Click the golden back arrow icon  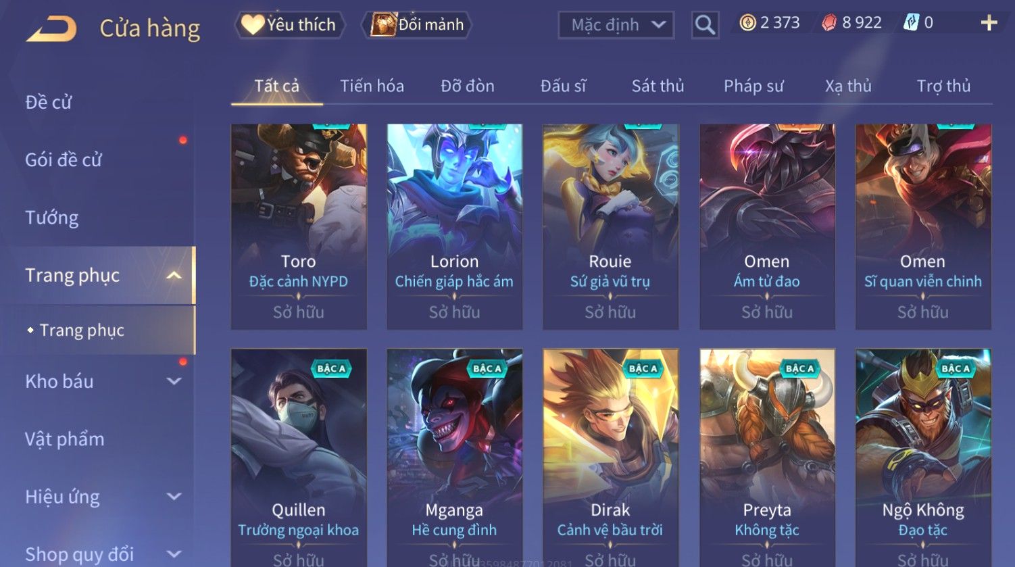pos(51,29)
